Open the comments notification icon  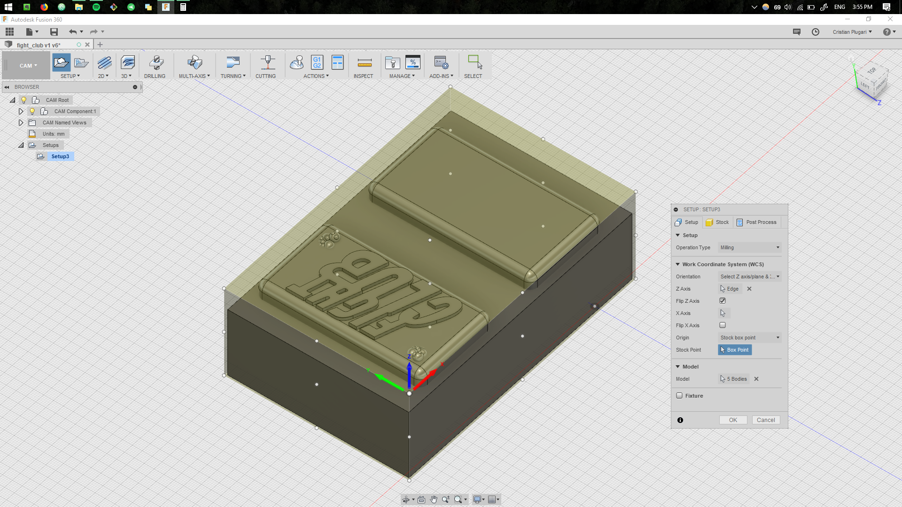coord(797,32)
